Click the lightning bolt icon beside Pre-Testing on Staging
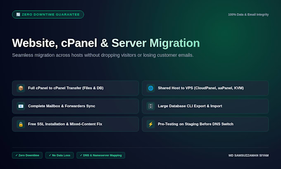This screenshot has height=169, width=281. 150,124
